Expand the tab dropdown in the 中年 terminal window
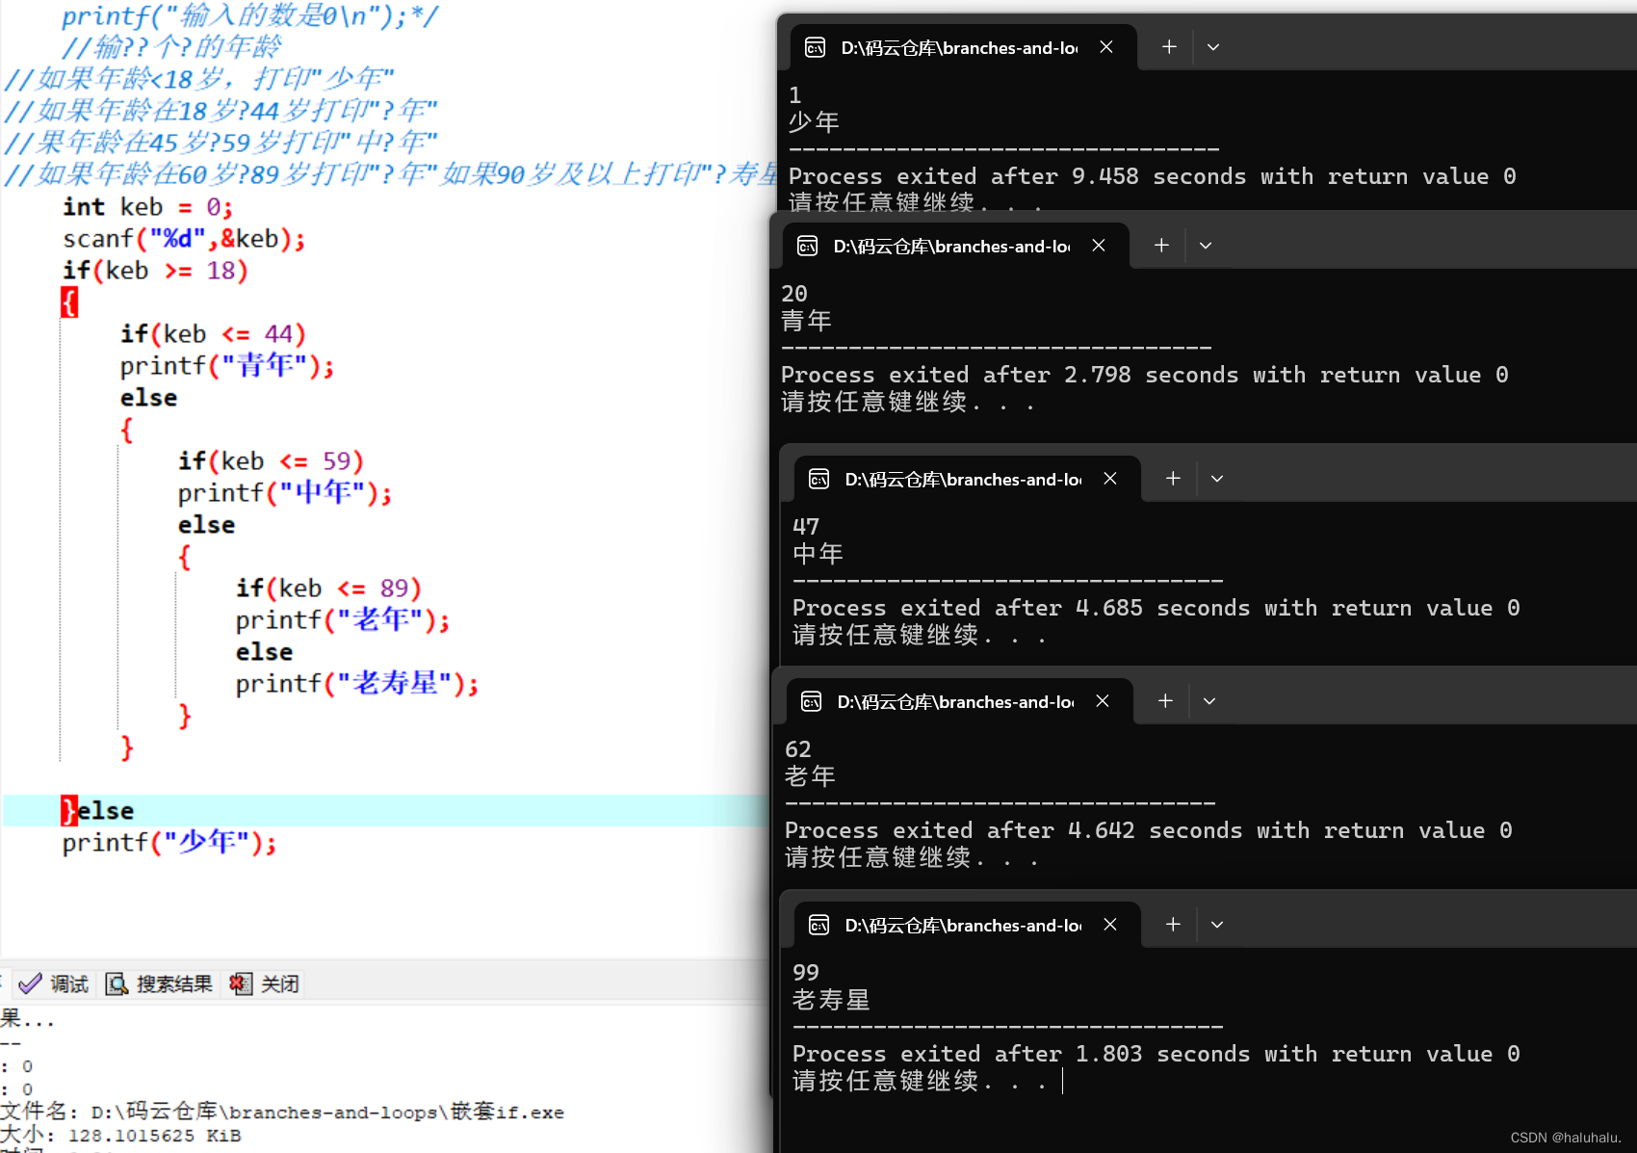The height and width of the screenshot is (1153, 1637). tap(1217, 478)
